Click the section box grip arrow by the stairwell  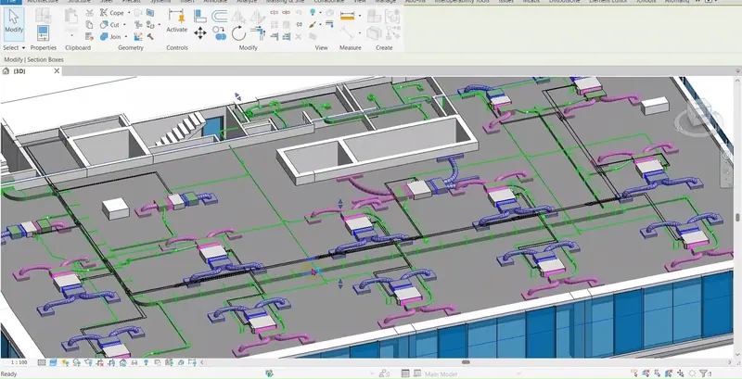tap(238, 97)
